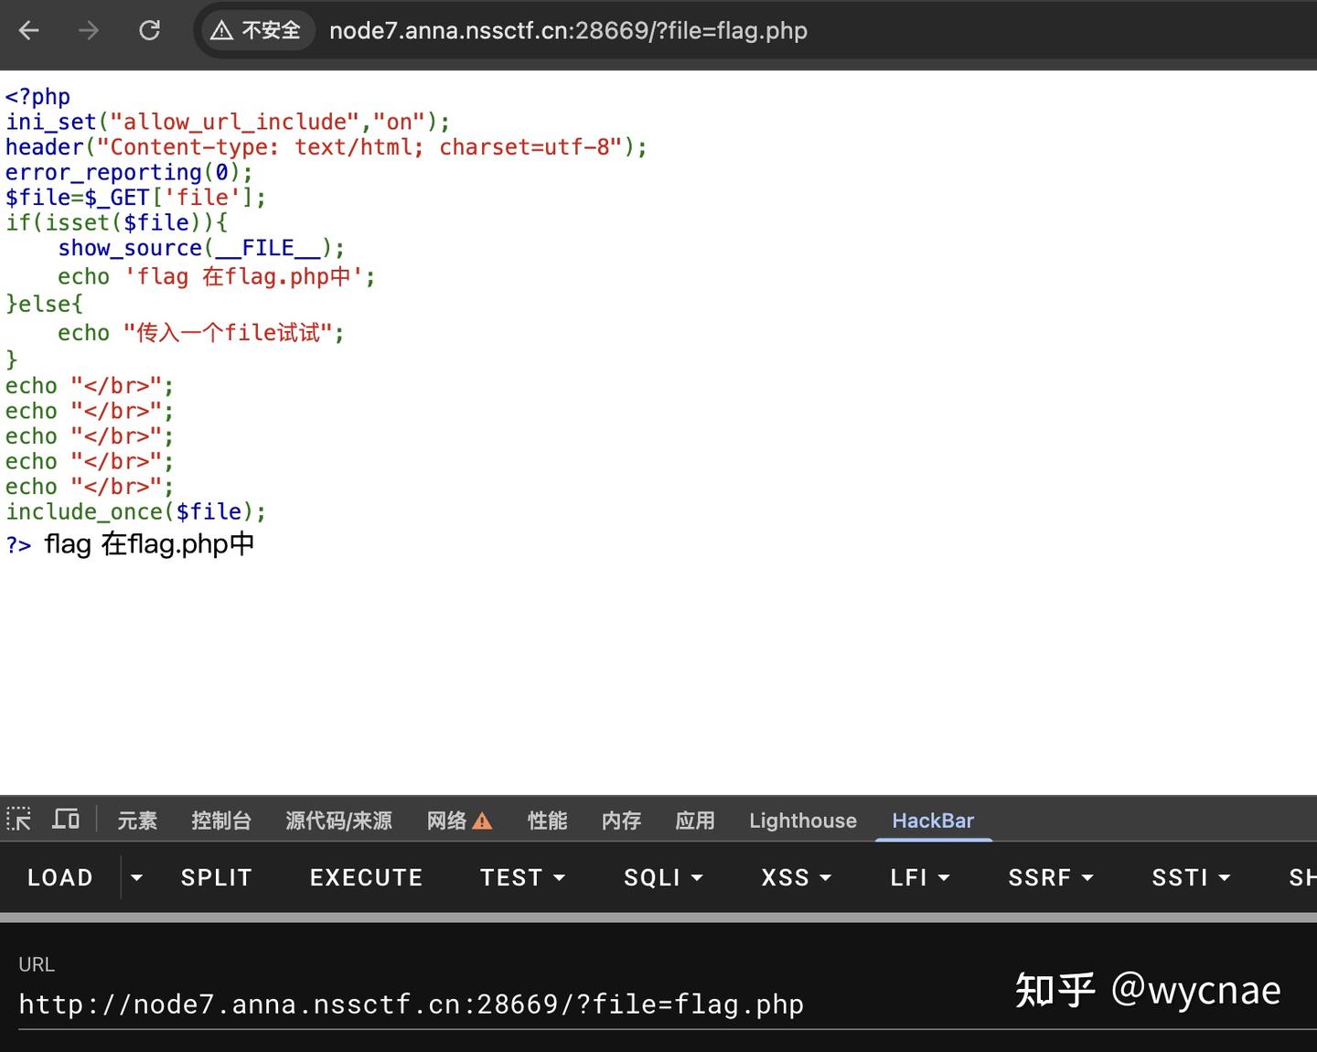Click the LOAD button
This screenshot has width=1317, height=1052.
pyautogui.click(x=59, y=877)
